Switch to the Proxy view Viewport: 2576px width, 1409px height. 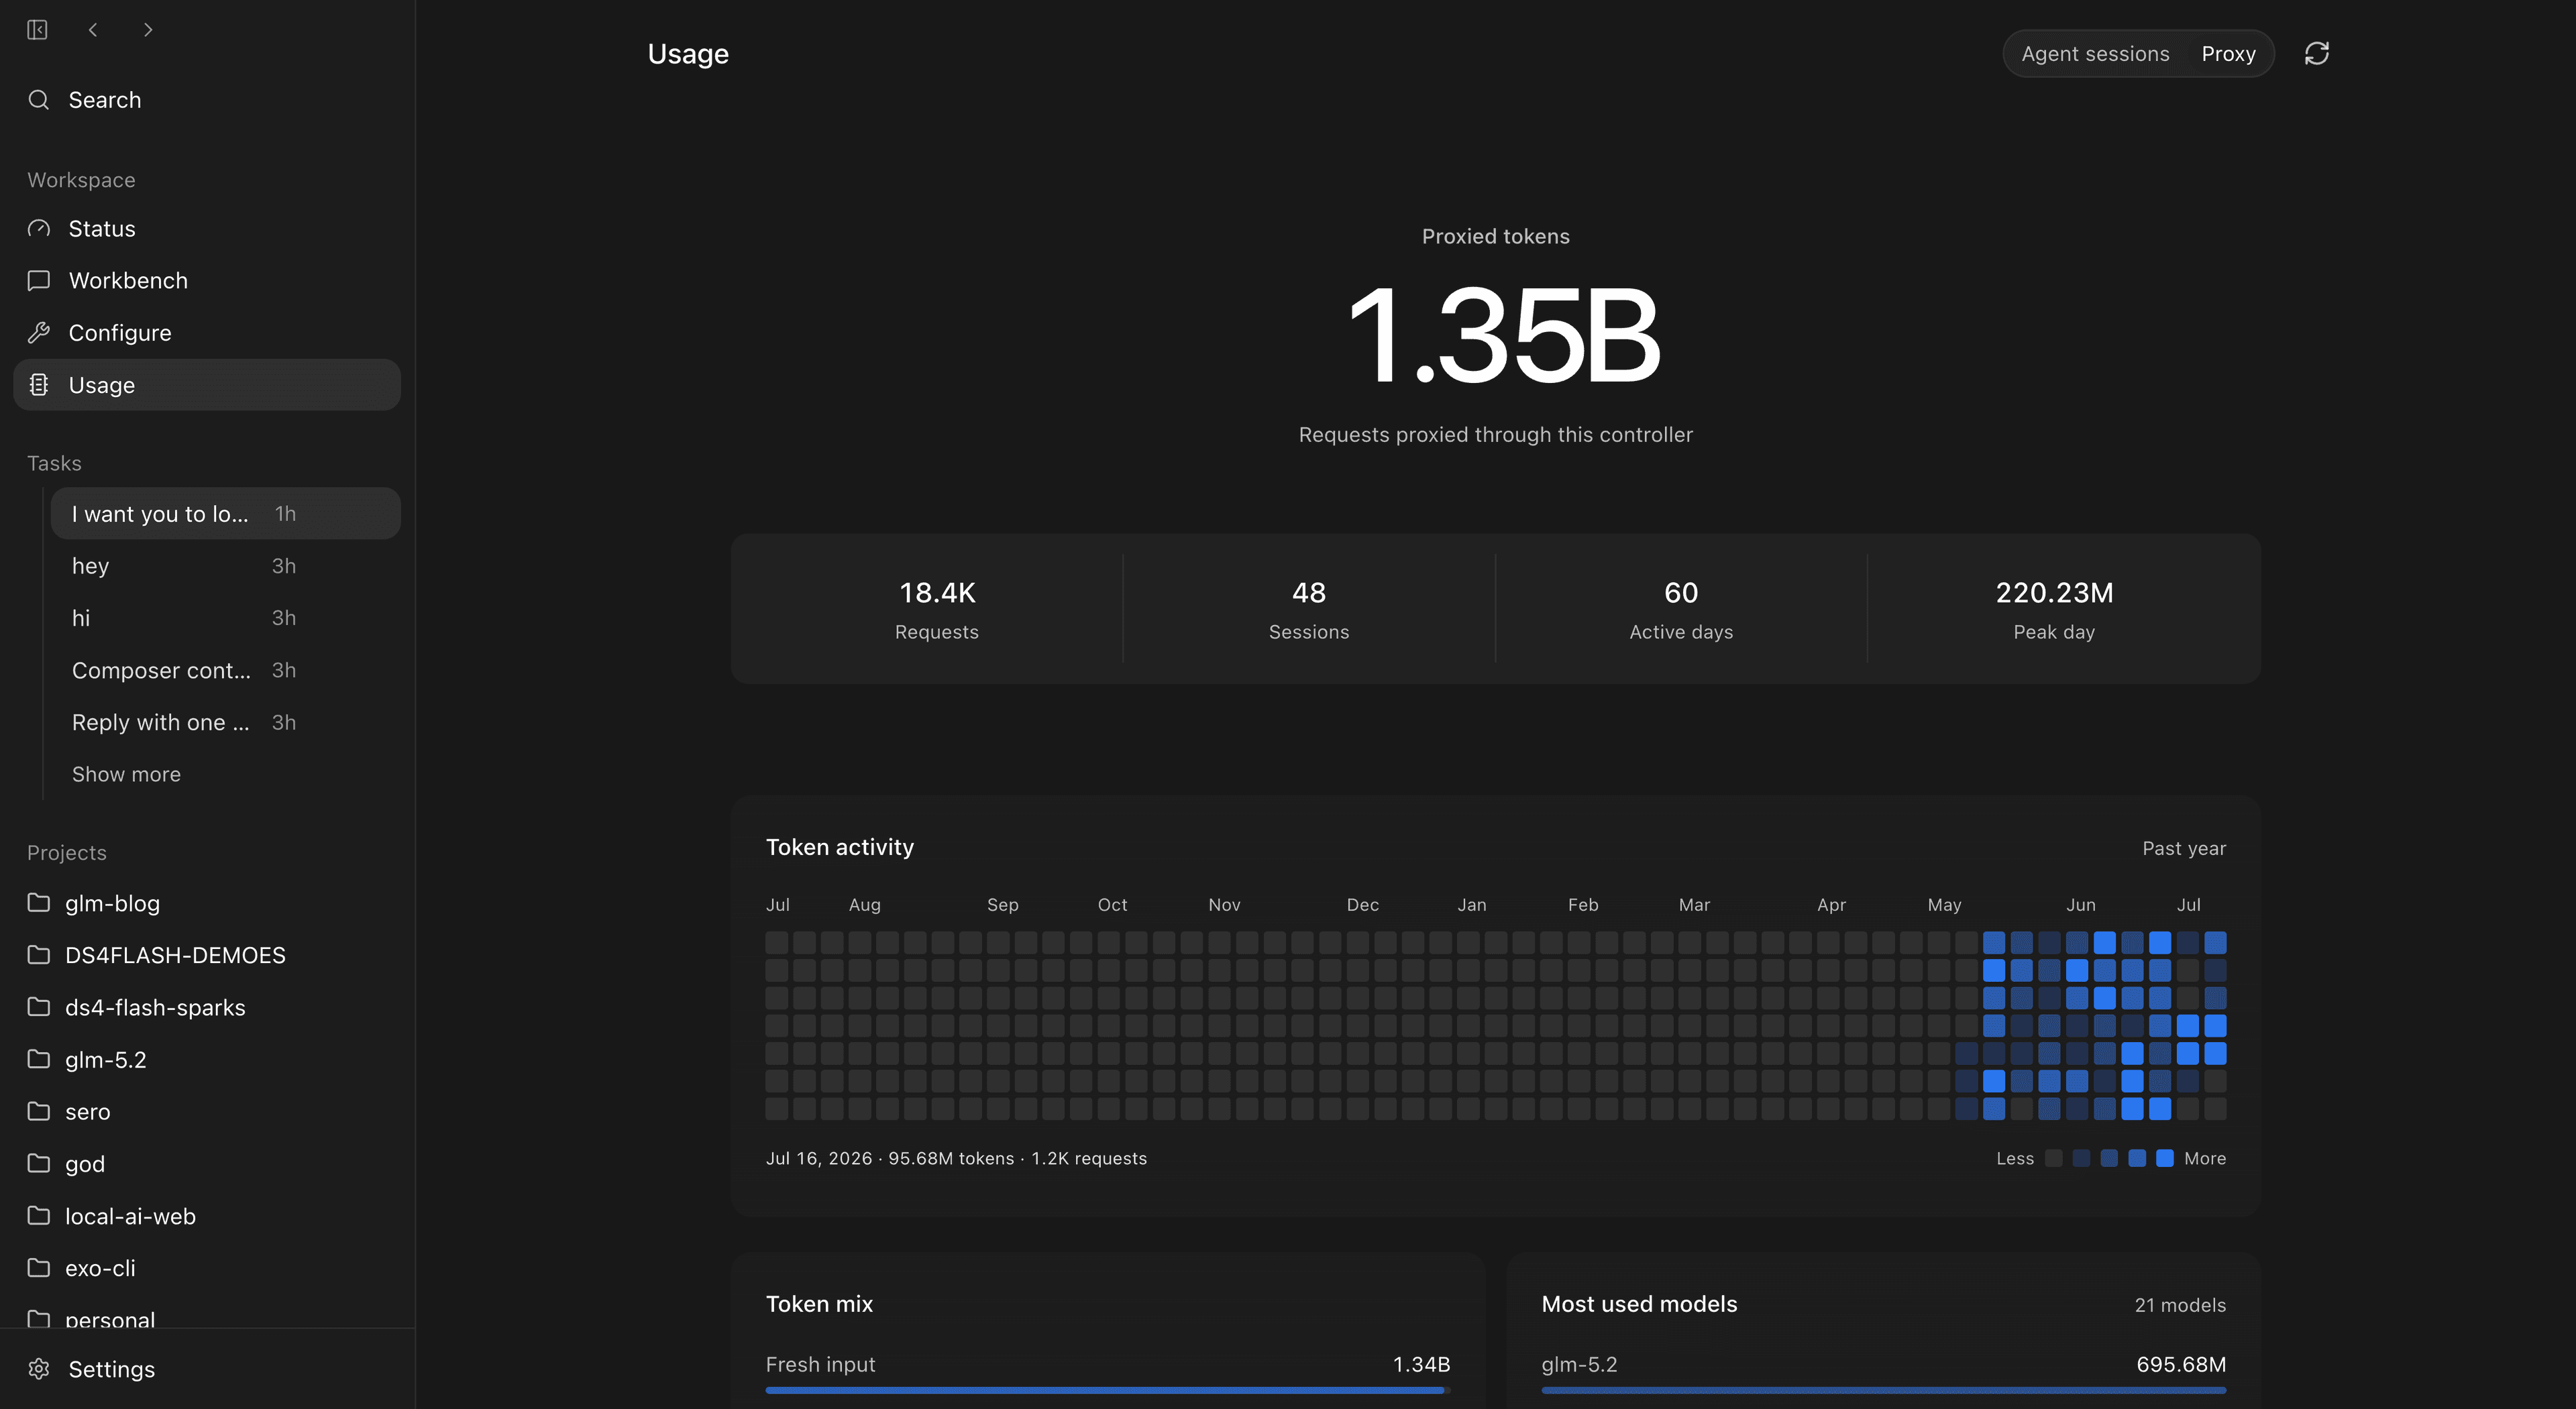pos(2228,54)
